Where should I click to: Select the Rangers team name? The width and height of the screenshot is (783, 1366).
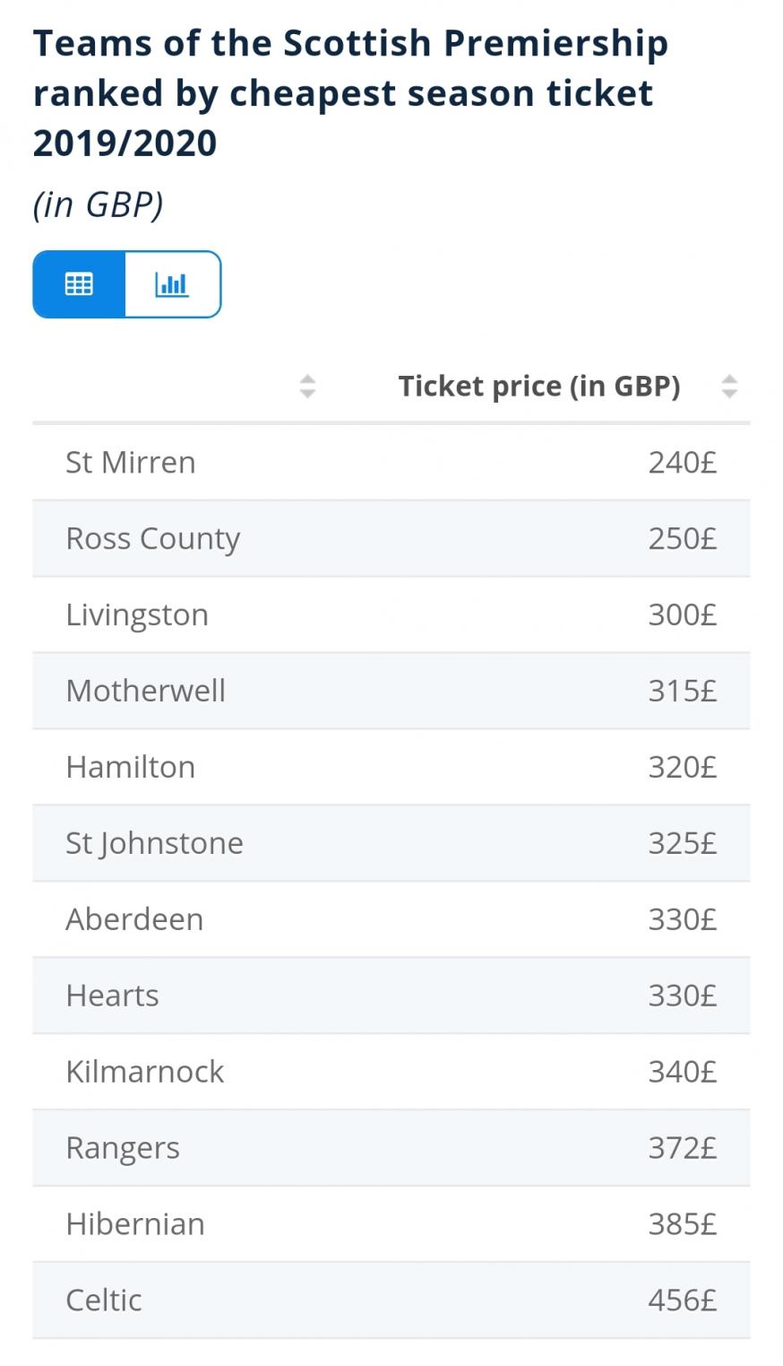tap(123, 1148)
